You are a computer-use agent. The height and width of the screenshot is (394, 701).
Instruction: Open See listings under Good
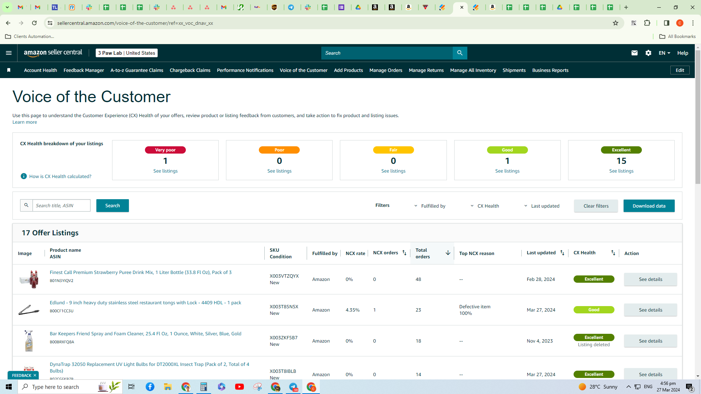(507, 171)
